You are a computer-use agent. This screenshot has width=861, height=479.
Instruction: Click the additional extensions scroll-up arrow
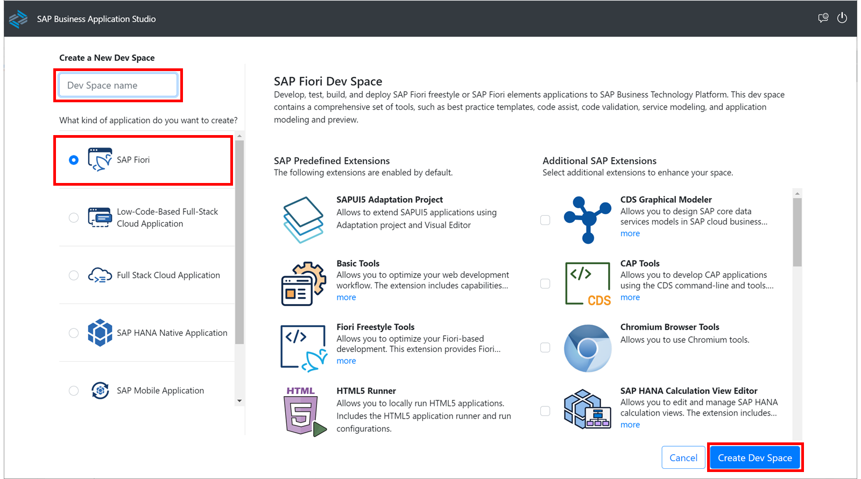click(798, 193)
